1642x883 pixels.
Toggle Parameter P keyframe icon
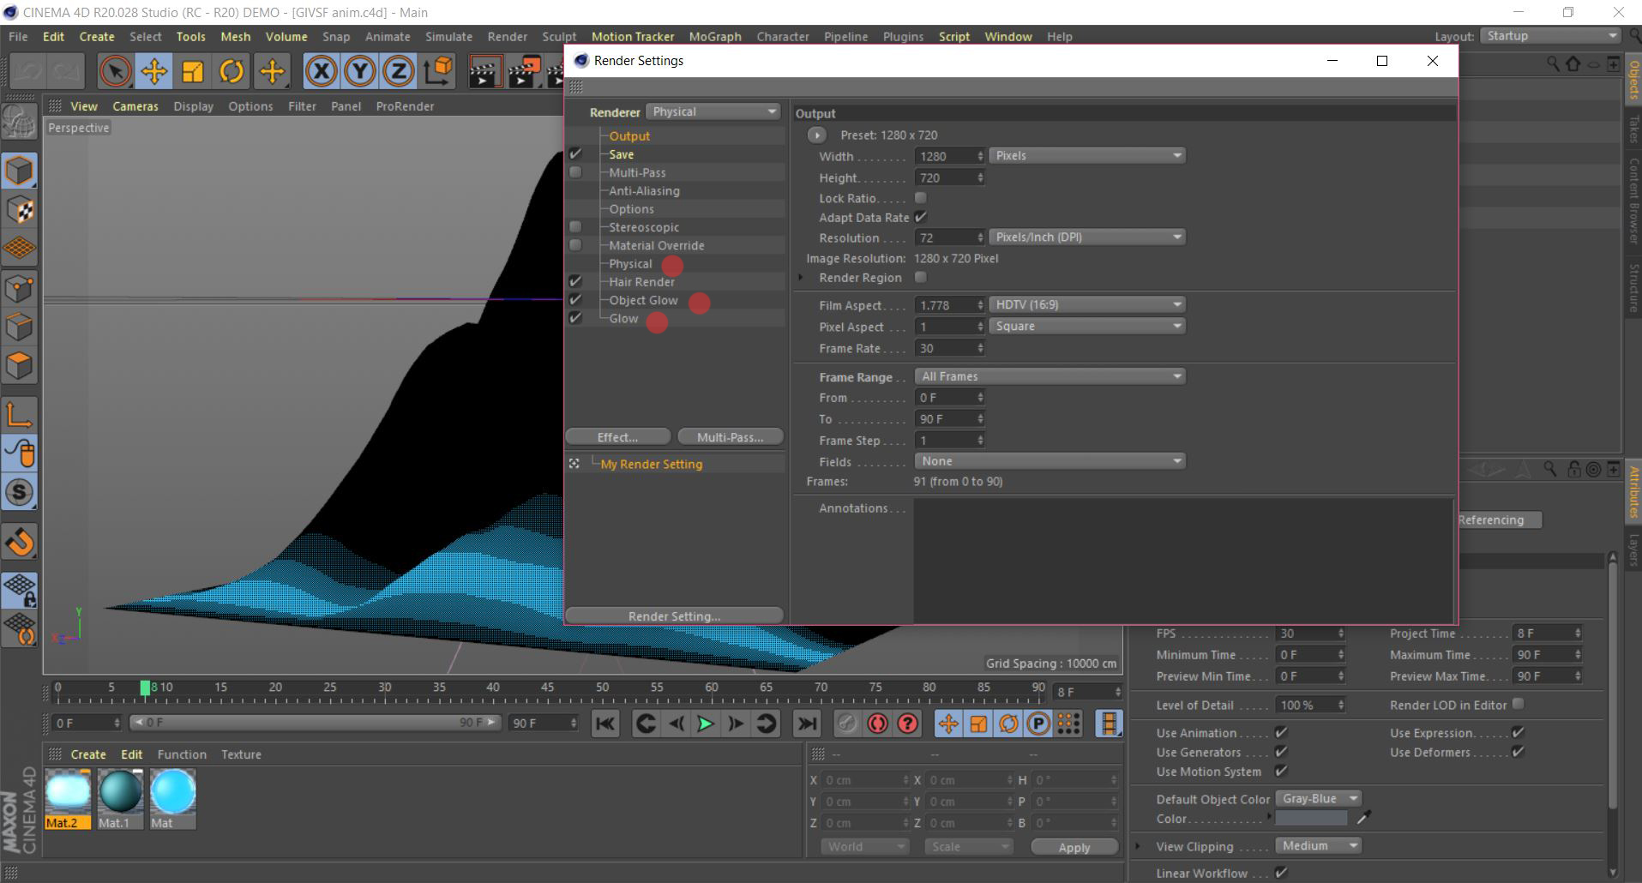click(x=1038, y=724)
